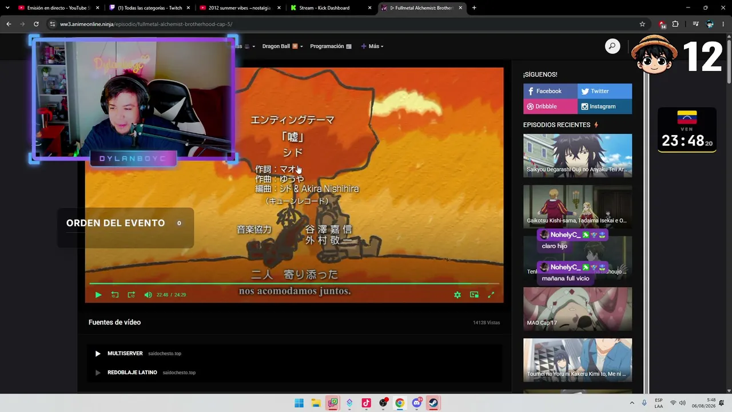Viewport: 732px width, 412px height.
Task: Open the MAO Cap 17 episode thumbnail
Action: (x=578, y=309)
